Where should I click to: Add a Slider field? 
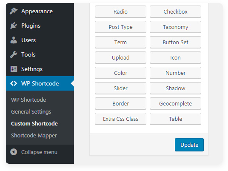[120, 88]
